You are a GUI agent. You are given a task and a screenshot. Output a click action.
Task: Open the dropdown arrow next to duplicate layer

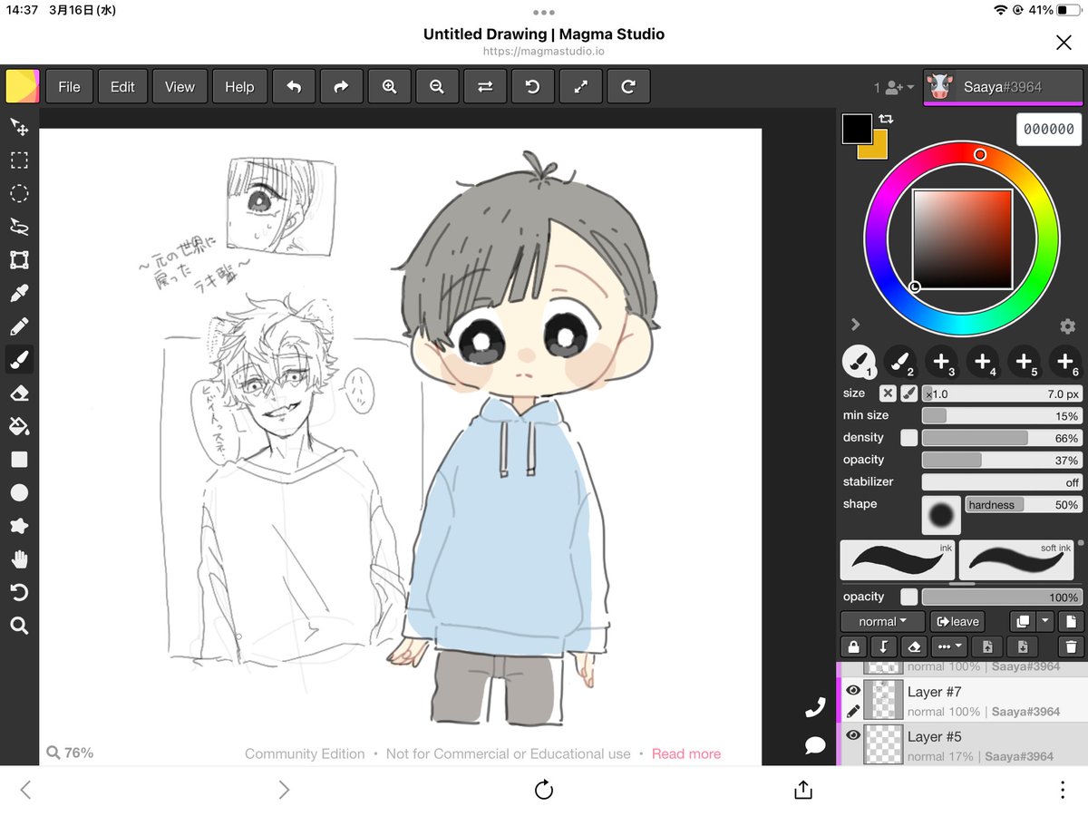coord(1045,622)
